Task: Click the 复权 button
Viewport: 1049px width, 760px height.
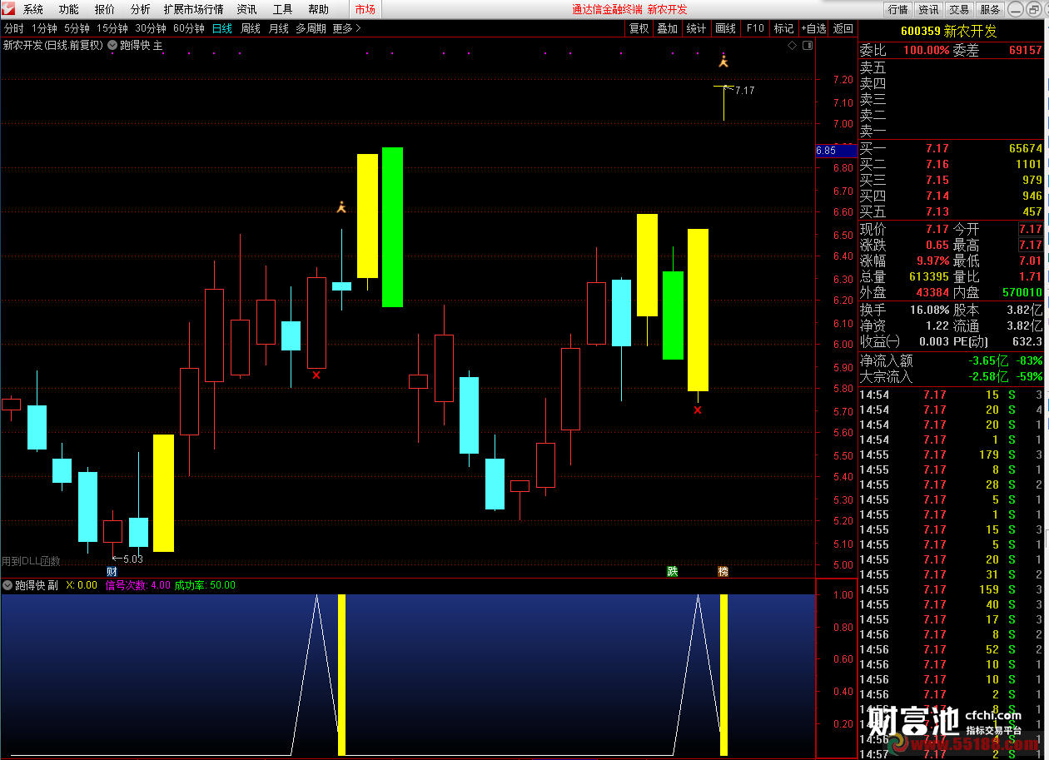Action: tap(639, 28)
